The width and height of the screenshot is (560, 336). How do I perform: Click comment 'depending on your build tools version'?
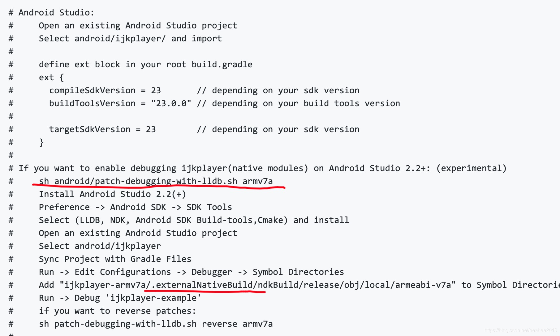(306, 103)
